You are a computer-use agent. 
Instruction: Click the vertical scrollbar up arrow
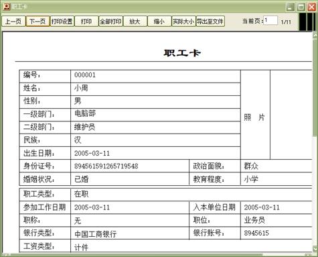315,36
